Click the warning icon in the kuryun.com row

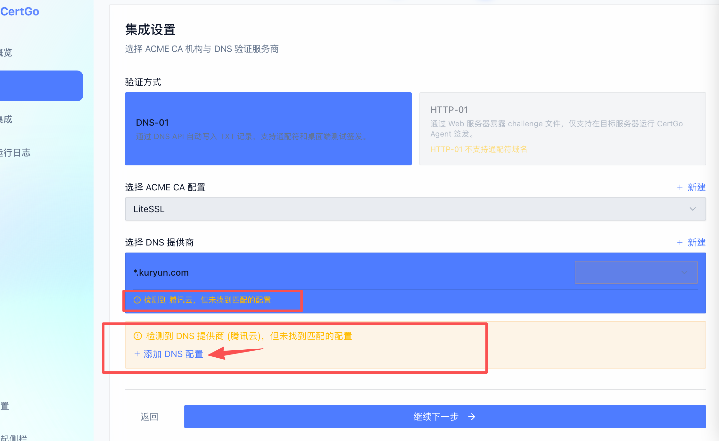[137, 300]
